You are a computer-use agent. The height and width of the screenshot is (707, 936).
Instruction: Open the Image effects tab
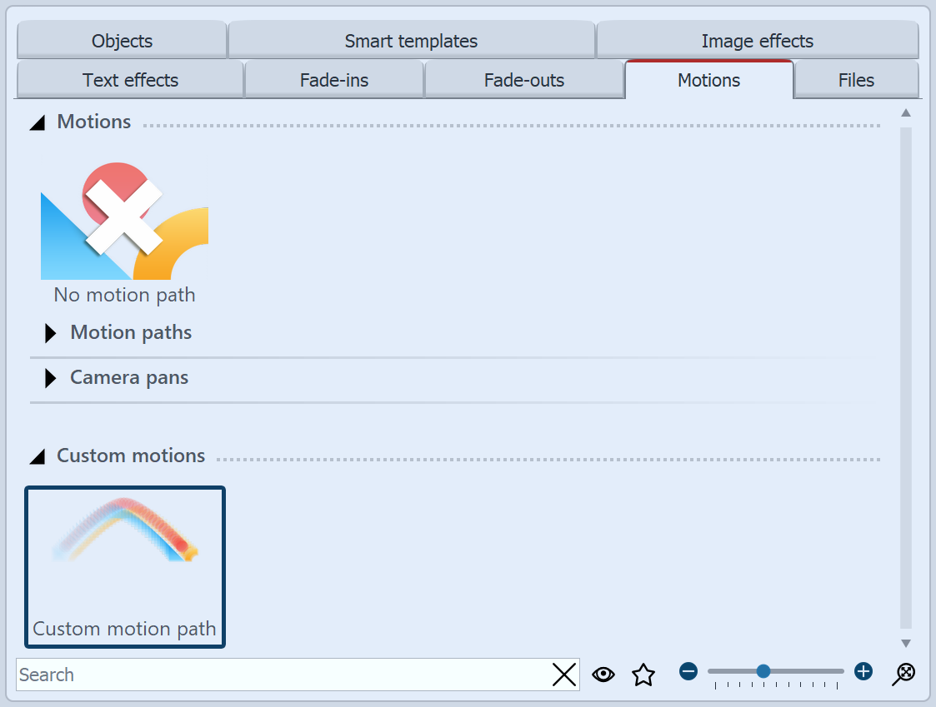[x=756, y=40]
